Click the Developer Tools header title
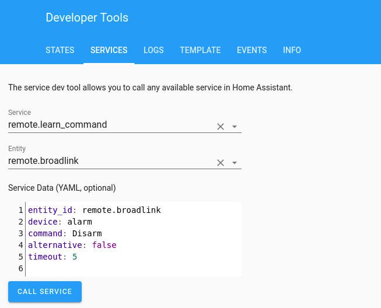Screen dimensions: 381x308 (x=87, y=17)
